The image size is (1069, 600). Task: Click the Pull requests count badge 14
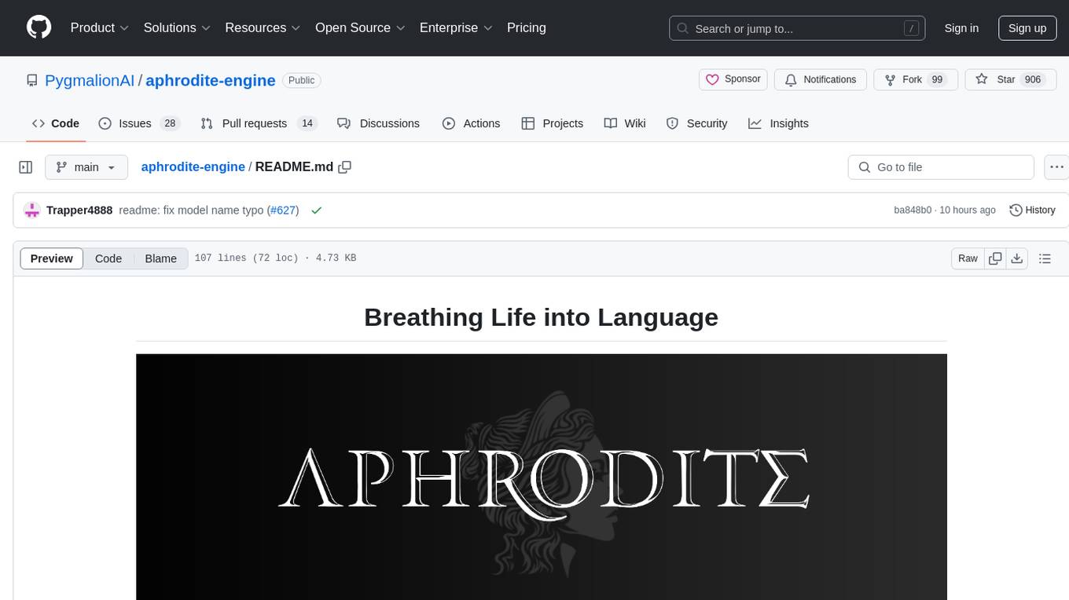pyautogui.click(x=307, y=123)
